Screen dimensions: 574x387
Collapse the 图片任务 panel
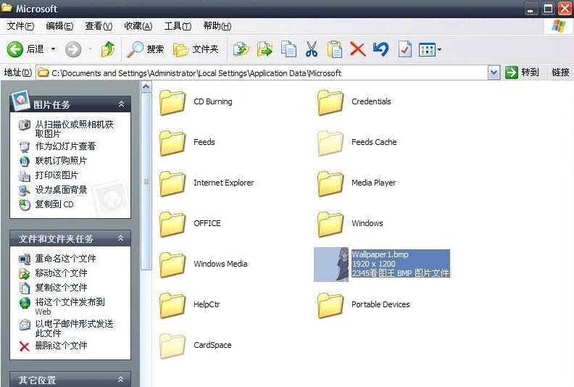[x=121, y=104]
